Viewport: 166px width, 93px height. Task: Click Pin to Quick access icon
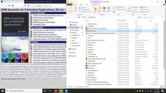[70, 8]
